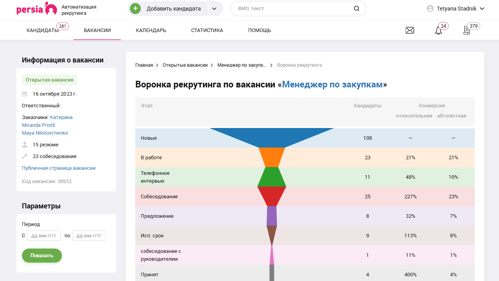Click the persia logo
This screenshot has width=499, height=281.
(37, 8)
